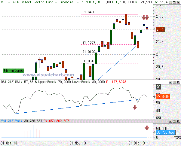181x146 pixels.
Task: Click the XLF SPDR Select Sector Fund title
Action: click(x=38, y=2)
